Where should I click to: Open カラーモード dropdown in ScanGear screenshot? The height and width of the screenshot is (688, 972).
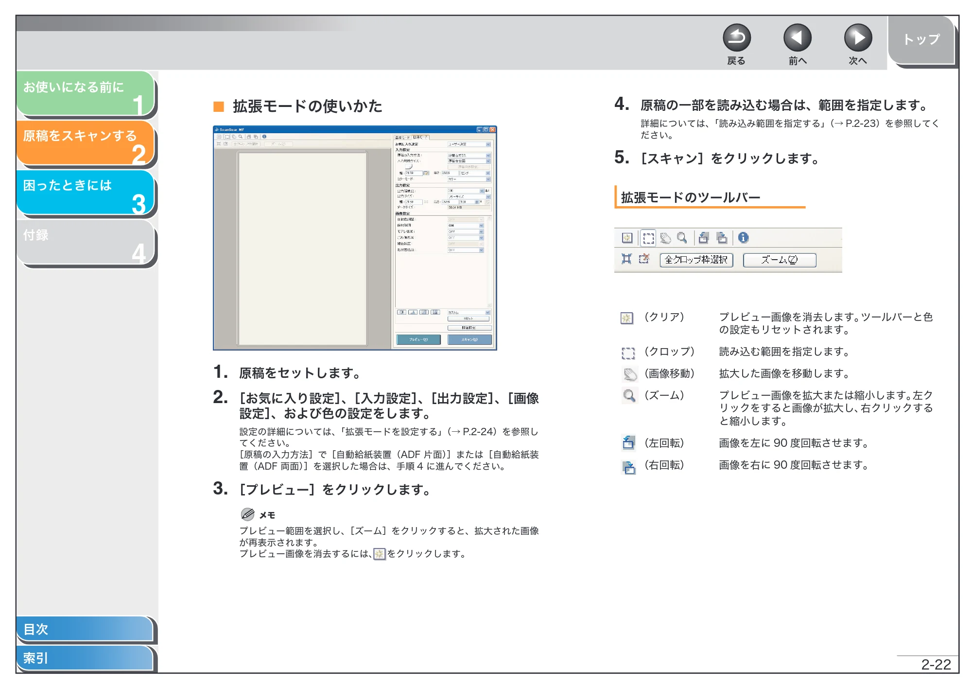click(x=469, y=179)
